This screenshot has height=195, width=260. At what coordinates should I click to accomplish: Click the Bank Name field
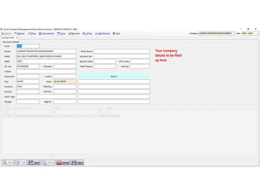(122, 51)
